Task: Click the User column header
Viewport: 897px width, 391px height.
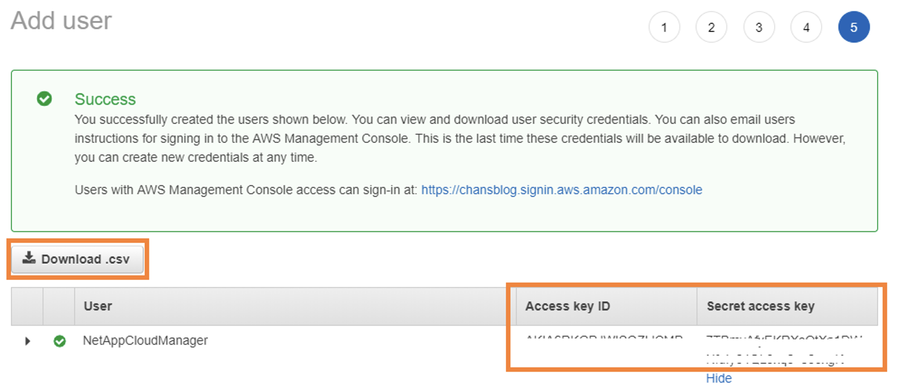Action: click(98, 306)
